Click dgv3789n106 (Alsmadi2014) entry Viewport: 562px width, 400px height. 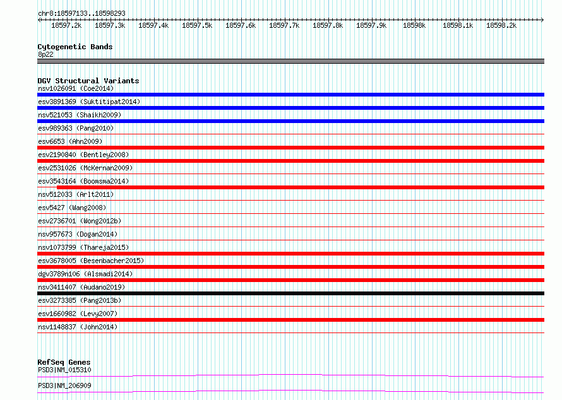click(x=85, y=274)
